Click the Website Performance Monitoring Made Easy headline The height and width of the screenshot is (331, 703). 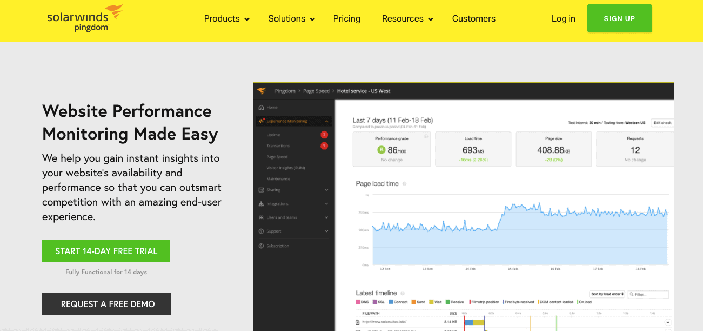(x=130, y=122)
